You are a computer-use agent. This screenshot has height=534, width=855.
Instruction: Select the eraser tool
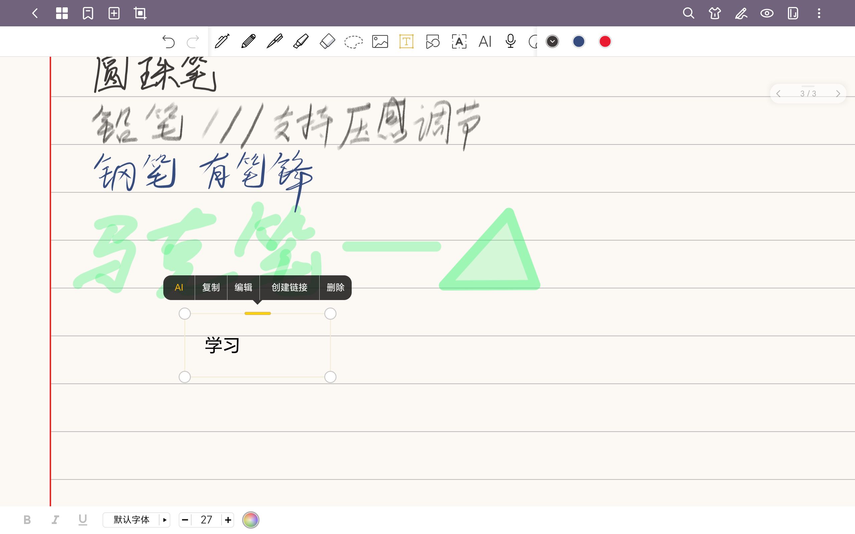[327, 41]
